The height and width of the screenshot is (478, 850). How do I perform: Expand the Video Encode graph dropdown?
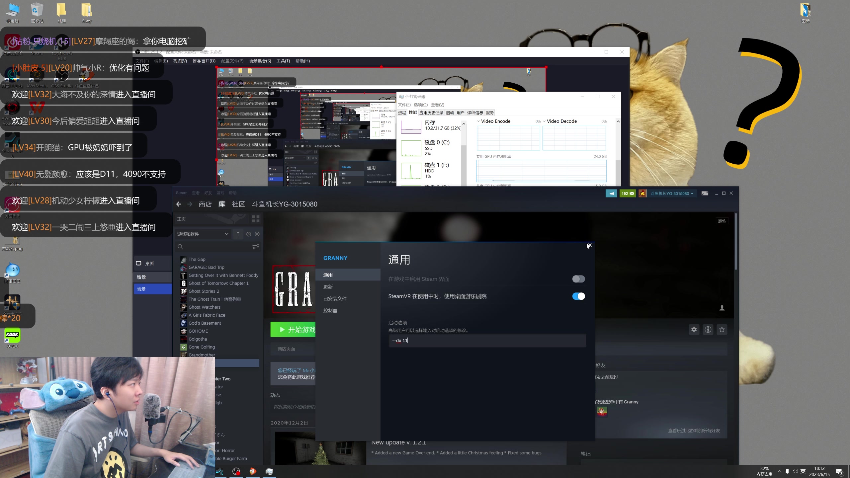478,121
